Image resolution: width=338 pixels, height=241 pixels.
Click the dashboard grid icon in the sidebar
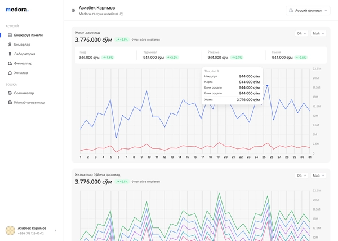10,35
